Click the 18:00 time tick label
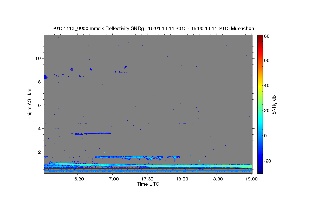This screenshot has height=208, width=312. coord(182,179)
